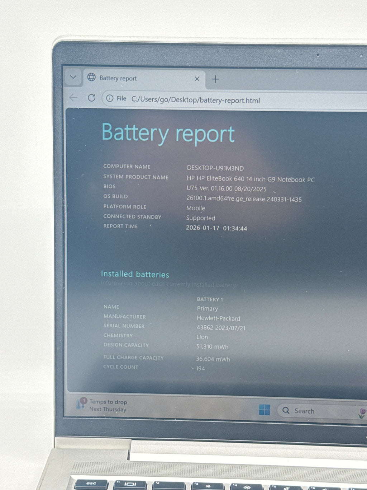
Task: Open the weather widget Temps to drop
Action: [x=102, y=405]
